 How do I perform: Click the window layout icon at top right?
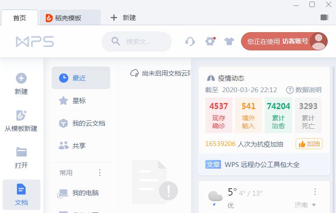(324, 17)
